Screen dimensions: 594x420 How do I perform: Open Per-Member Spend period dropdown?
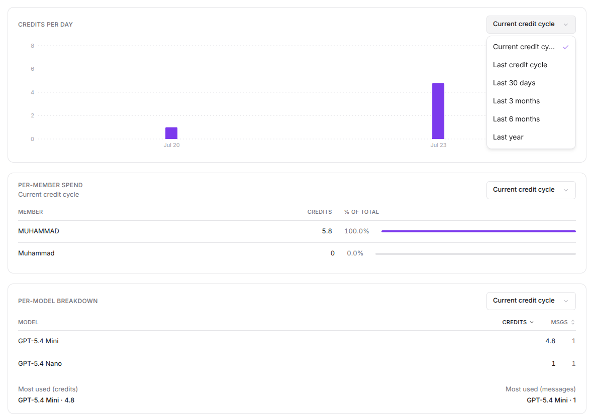pos(531,190)
